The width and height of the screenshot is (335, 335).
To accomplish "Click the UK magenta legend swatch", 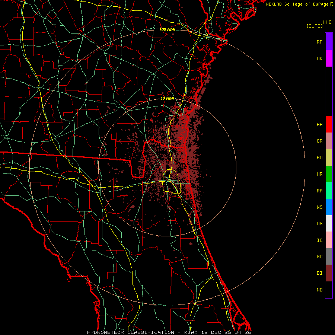I will (329, 58).
